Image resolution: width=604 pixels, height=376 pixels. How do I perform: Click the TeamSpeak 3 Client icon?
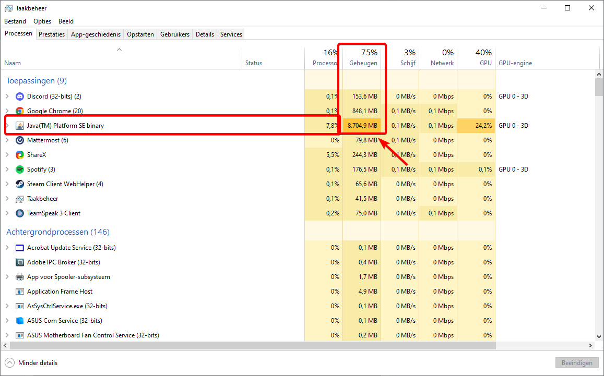[20, 213]
